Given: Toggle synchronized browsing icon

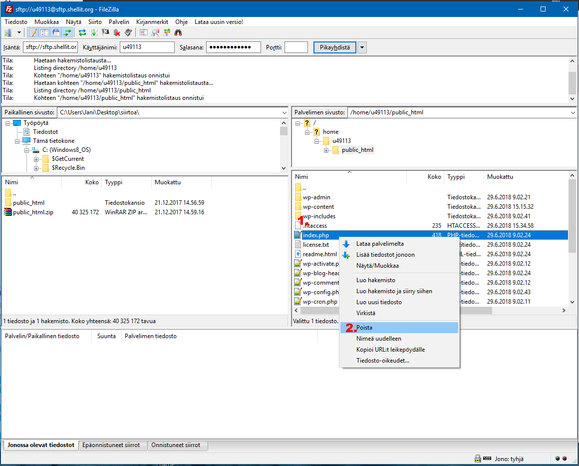Looking at the screenshot, I should [x=167, y=32].
